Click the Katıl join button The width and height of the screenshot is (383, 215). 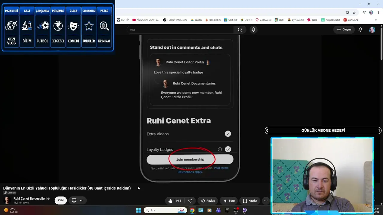point(61,200)
